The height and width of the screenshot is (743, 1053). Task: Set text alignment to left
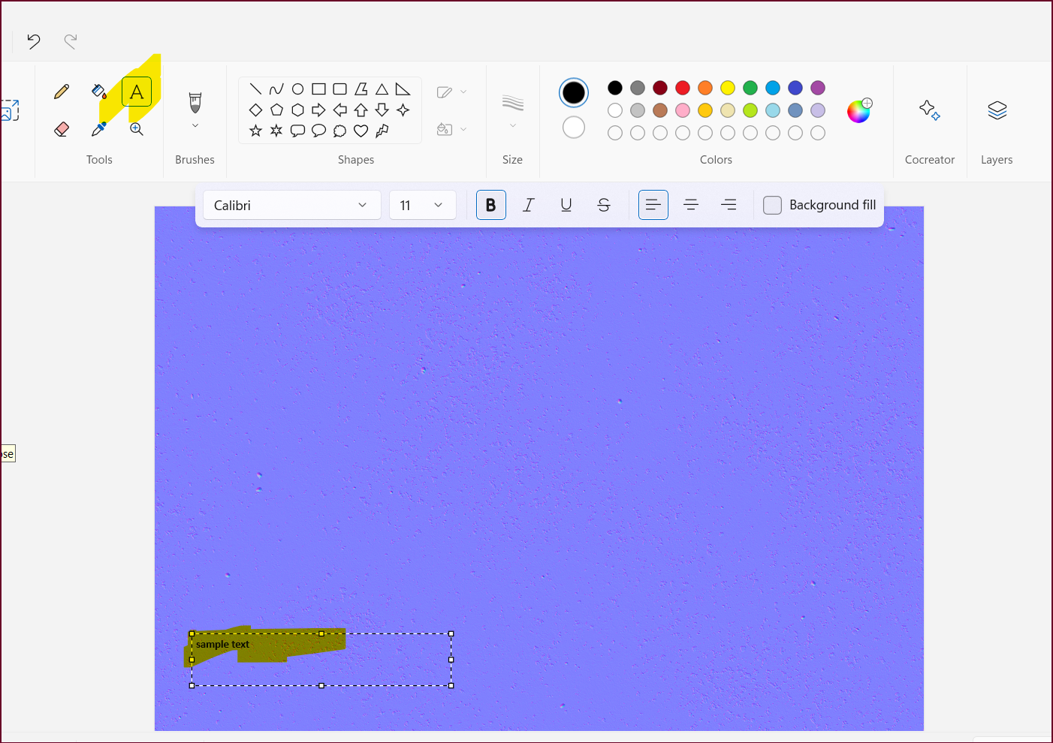click(x=653, y=205)
